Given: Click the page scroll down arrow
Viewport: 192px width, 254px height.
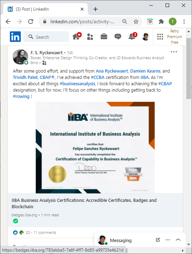Looking at the screenshot, I should [188, 244].
